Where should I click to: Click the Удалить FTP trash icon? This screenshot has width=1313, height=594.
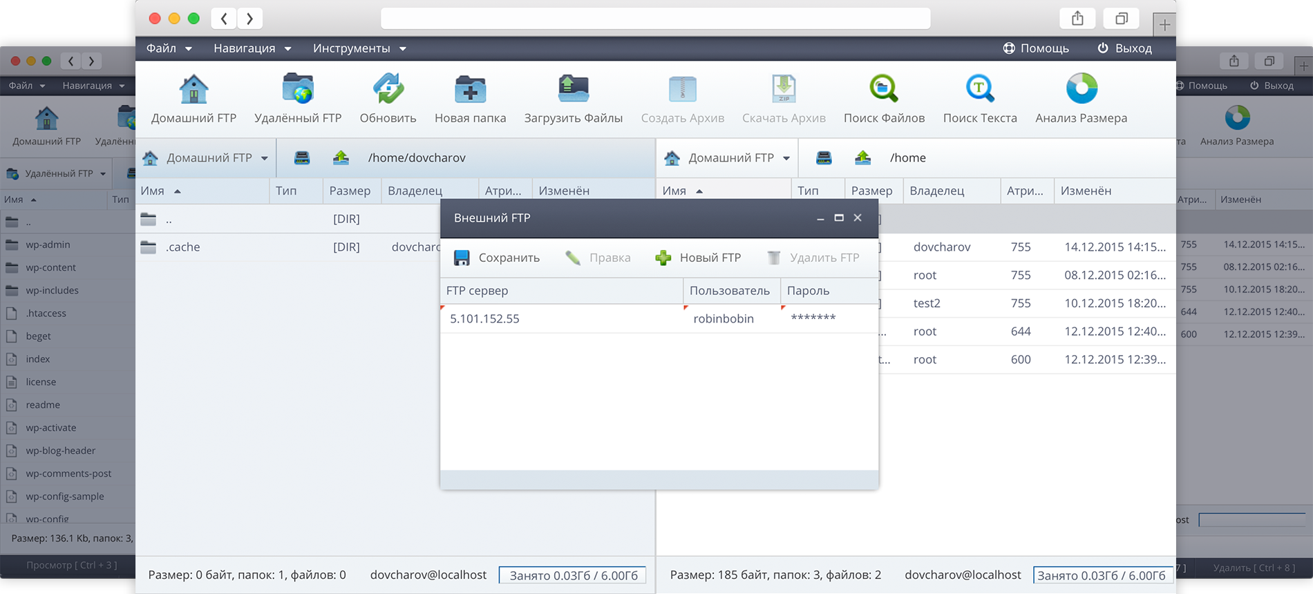pyautogui.click(x=774, y=258)
